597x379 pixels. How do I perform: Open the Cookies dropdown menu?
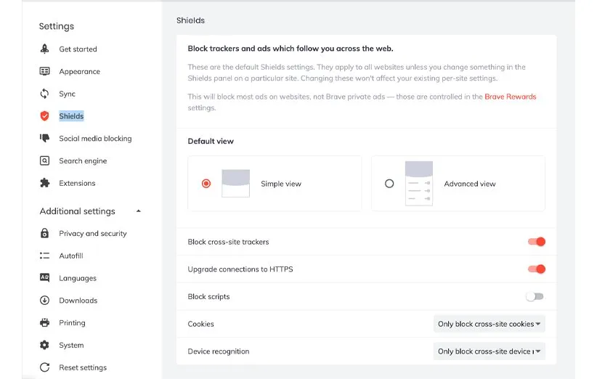[490, 324]
